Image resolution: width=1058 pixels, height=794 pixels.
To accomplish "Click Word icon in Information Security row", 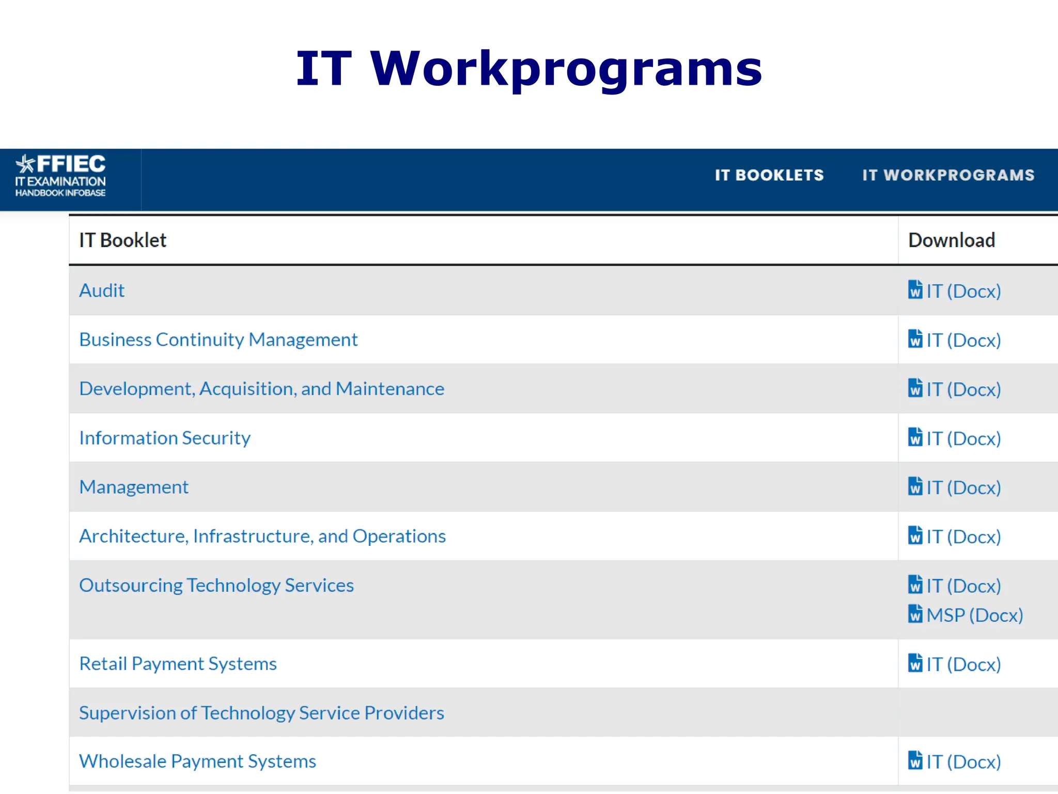I will coord(915,437).
